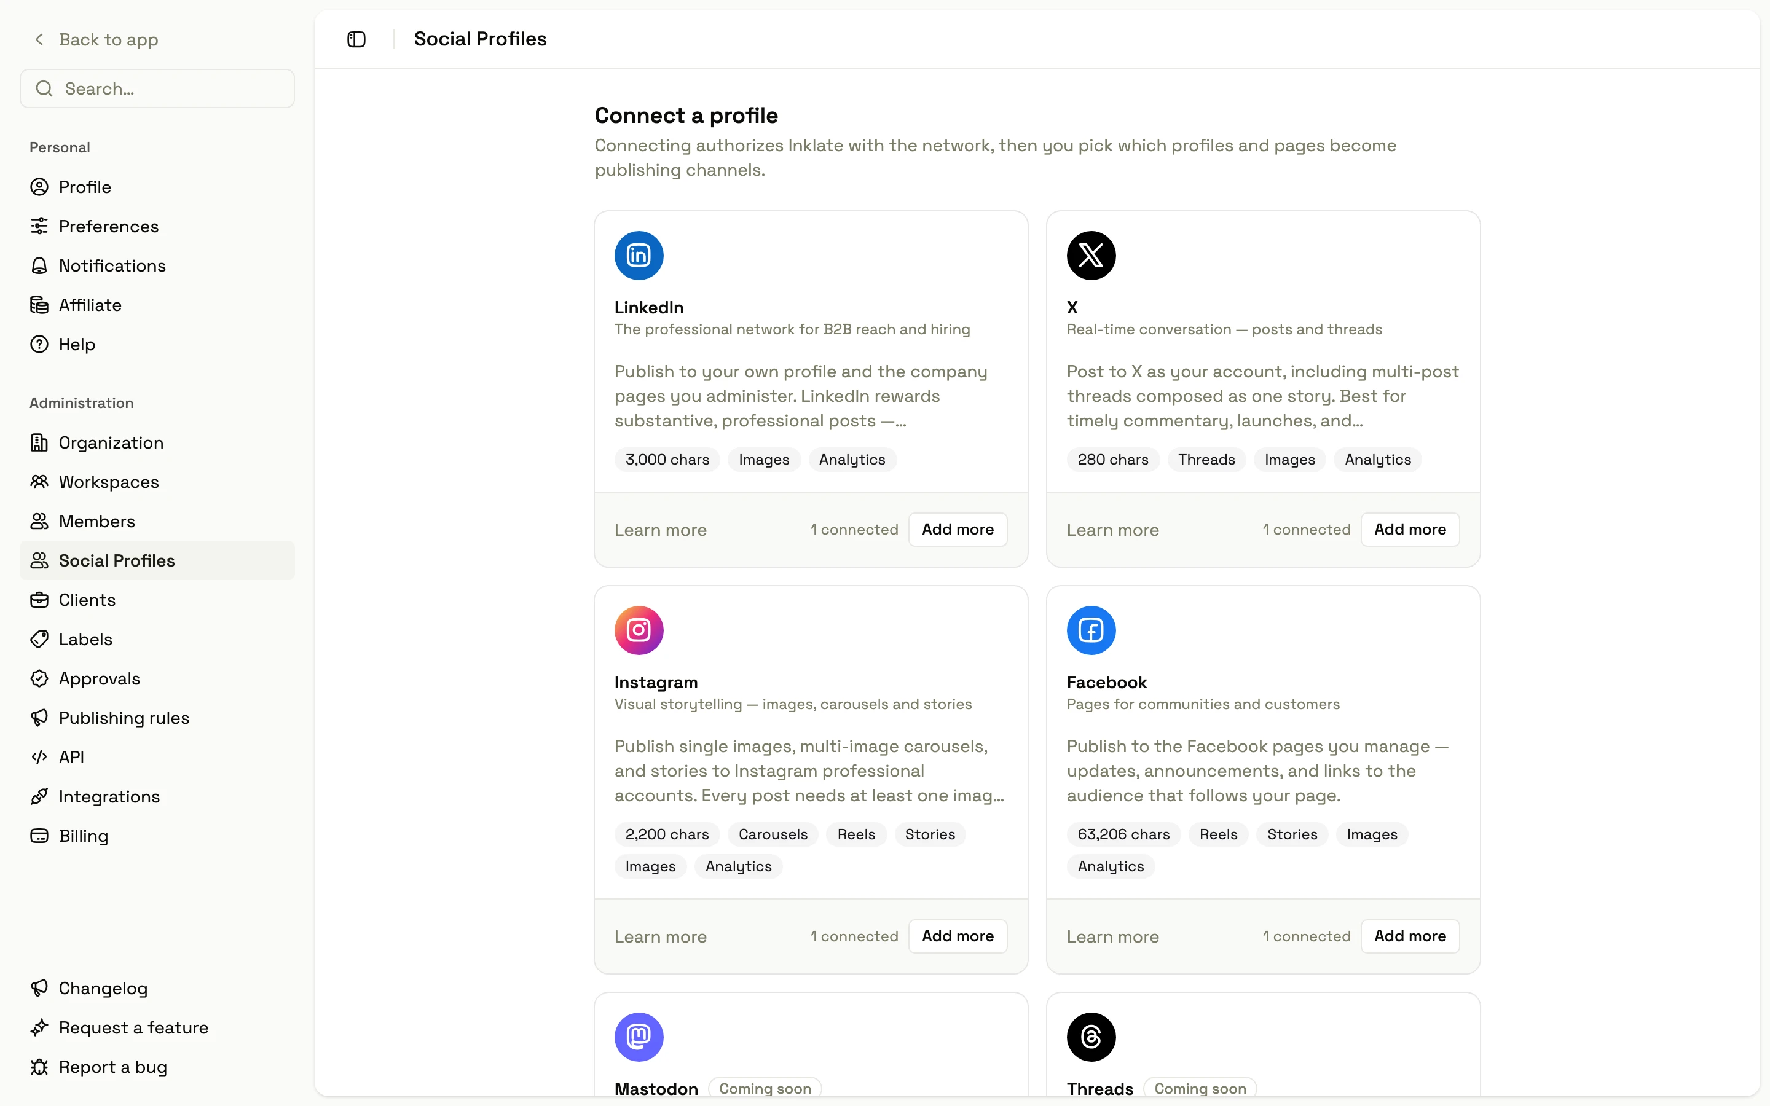Click the Mastodon logo icon
The height and width of the screenshot is (1106, 1770).
coord(639,1037)
